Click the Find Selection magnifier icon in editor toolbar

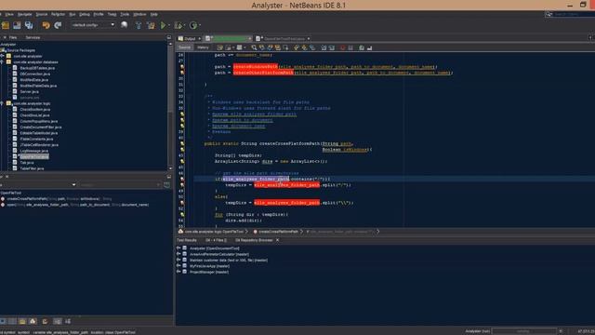coord(254,47)
